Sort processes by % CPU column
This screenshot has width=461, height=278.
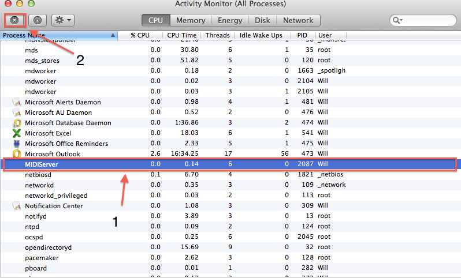[x=140, y=35]
